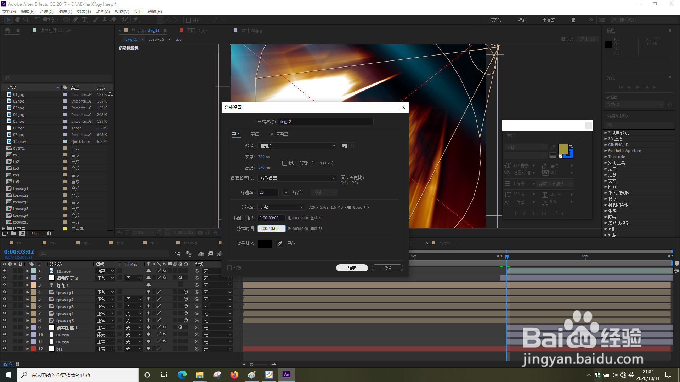Viewport: 680px width, 382px height.
Task: Click the background color black swatch
Action: point(265,243)
